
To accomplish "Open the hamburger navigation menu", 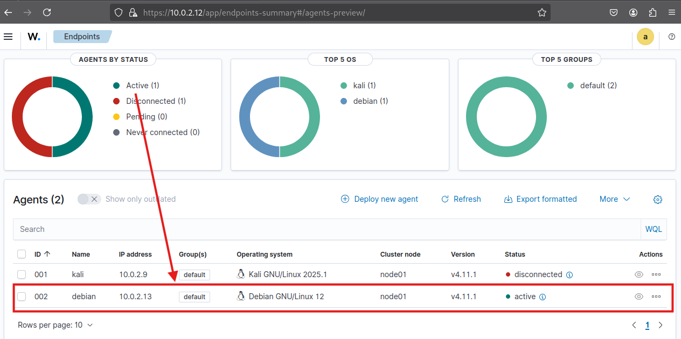I will [x=8, y=37].
